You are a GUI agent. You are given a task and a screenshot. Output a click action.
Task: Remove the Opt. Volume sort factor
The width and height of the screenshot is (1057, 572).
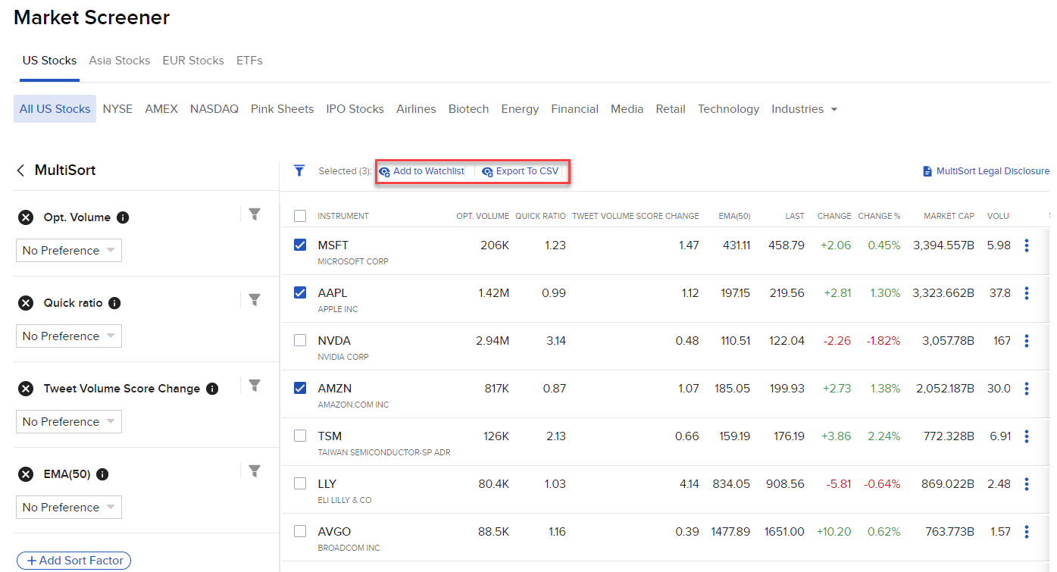pyautogui.click(x=25, y=217)
